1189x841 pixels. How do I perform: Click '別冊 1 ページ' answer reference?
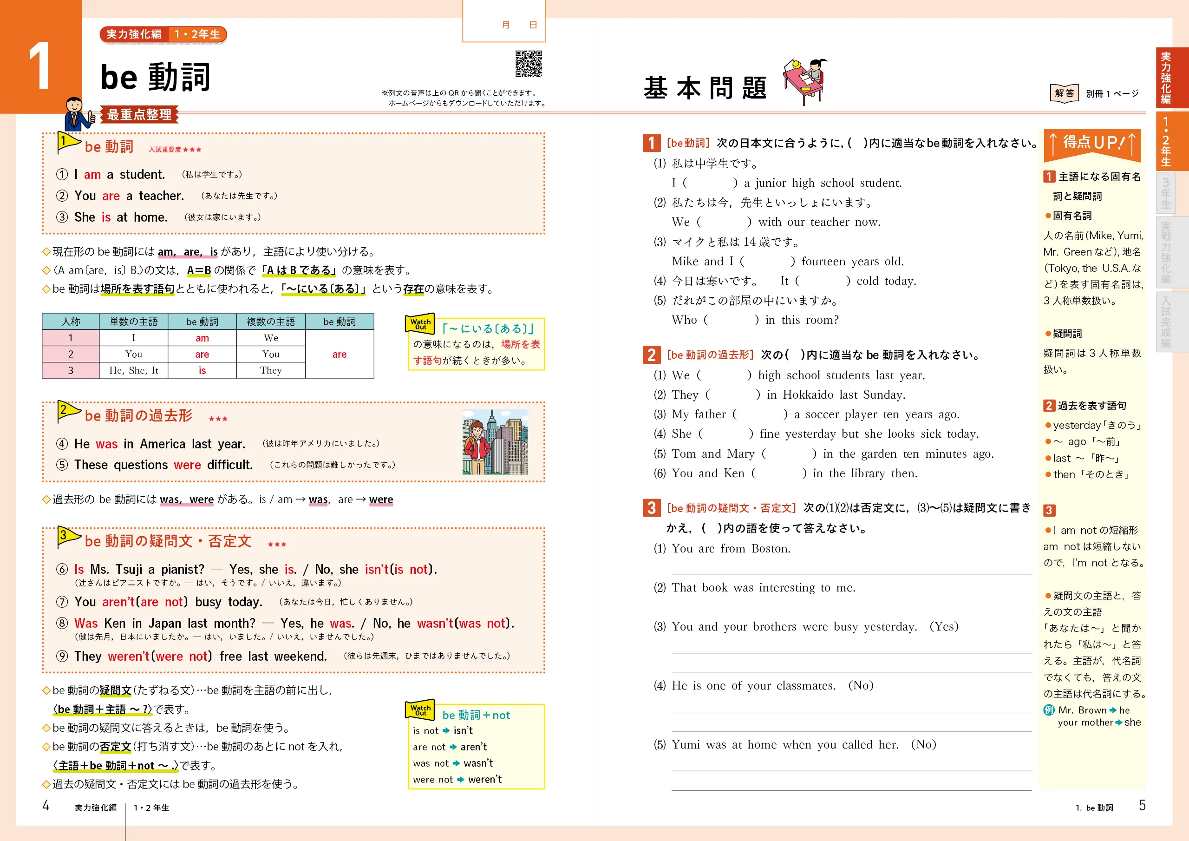coord(1112,94)
